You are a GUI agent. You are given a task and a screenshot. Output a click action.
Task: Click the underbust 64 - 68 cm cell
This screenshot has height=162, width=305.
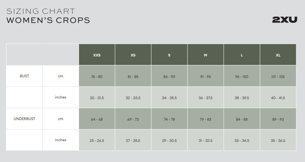(x=97, y=119)
